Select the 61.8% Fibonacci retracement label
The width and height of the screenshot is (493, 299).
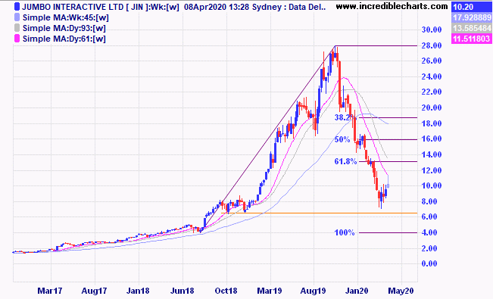pyautogui.click(x=345, y=161)
